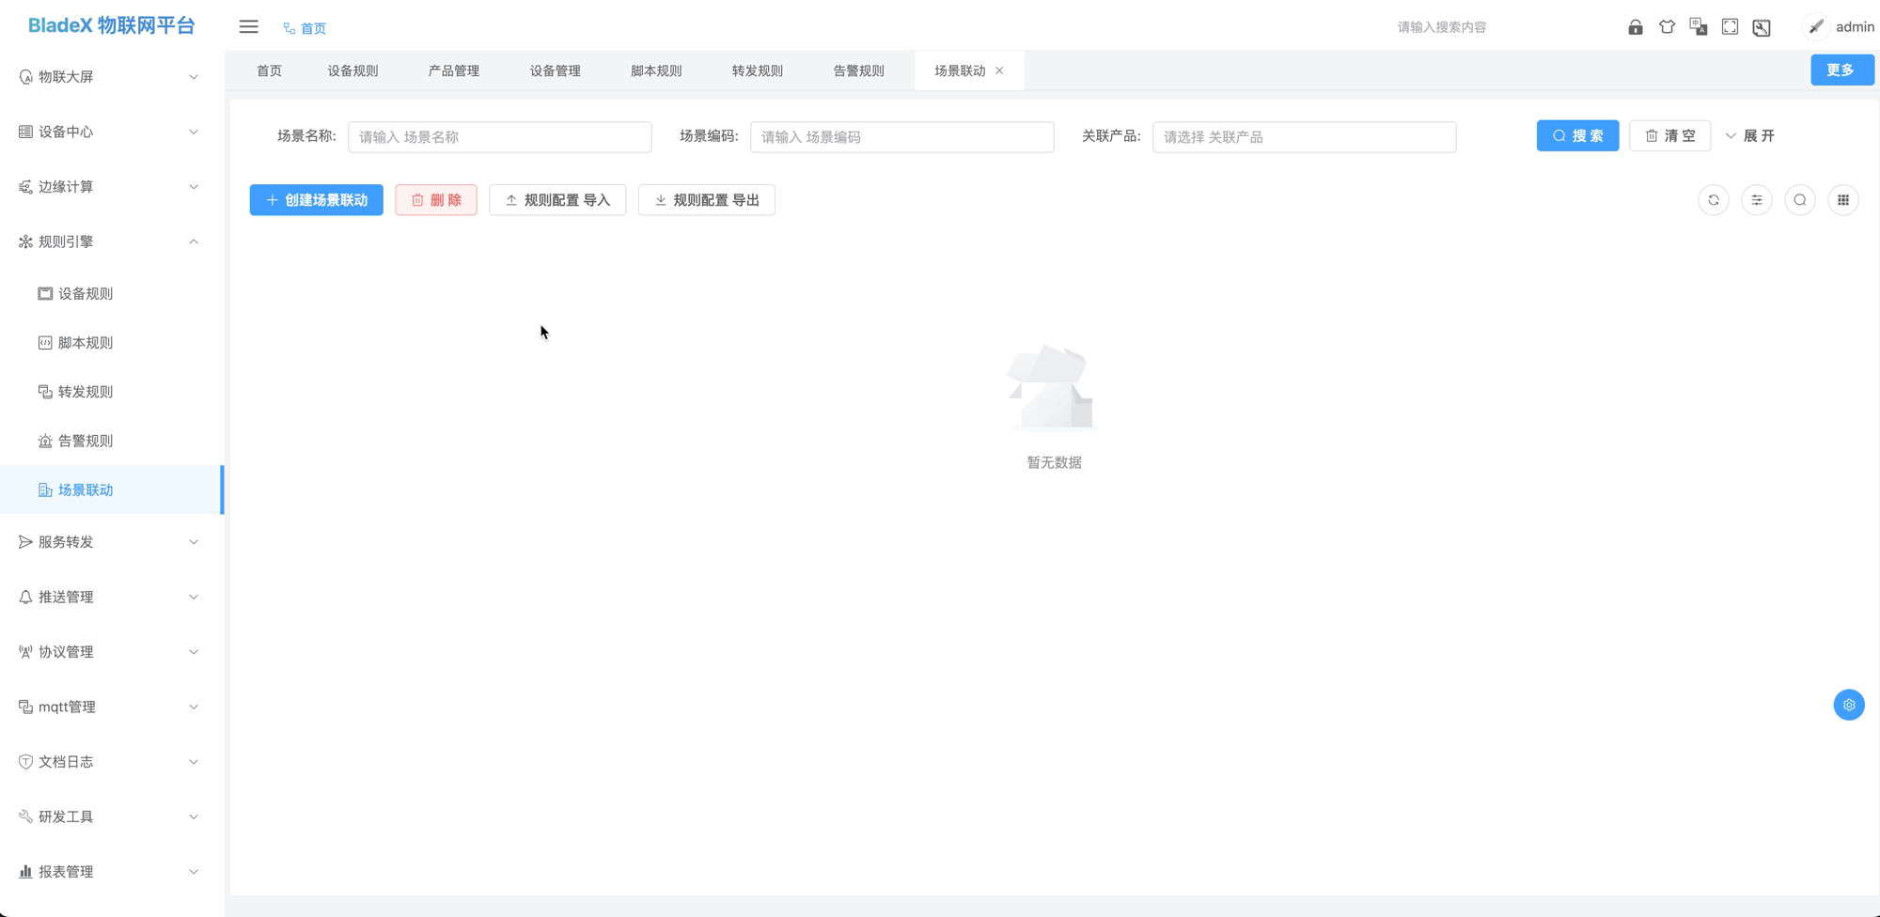Viewport: 1880px width, 917px height.
Task: Collapse the sidebar with hamburger icon
Action: click(x=248, y=27)
